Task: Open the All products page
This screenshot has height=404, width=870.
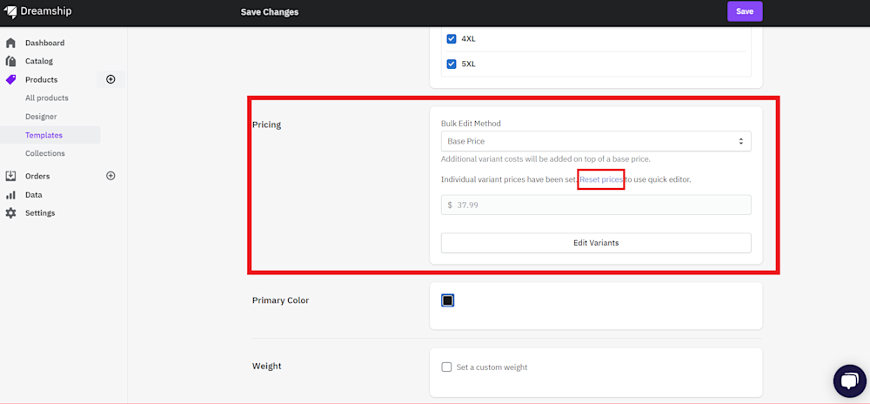Action: 47,98
